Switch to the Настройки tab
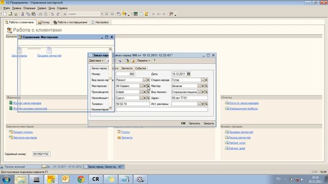 click(x=100, y=22)
